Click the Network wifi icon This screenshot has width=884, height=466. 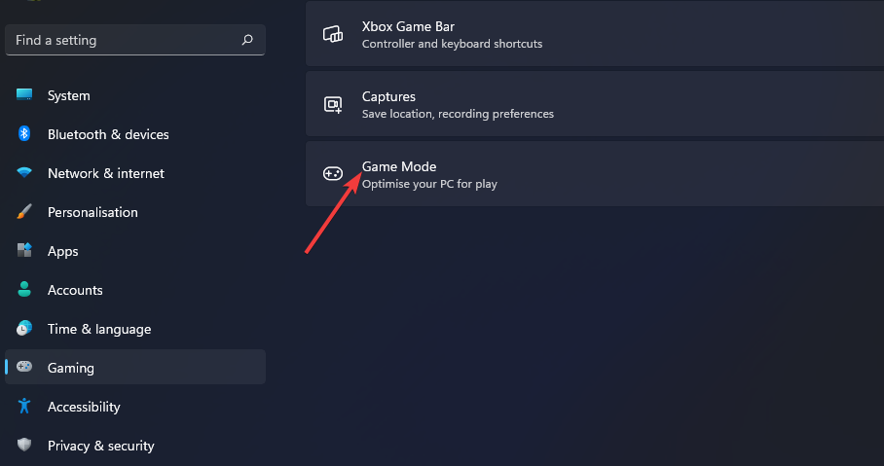click(24, 173)
